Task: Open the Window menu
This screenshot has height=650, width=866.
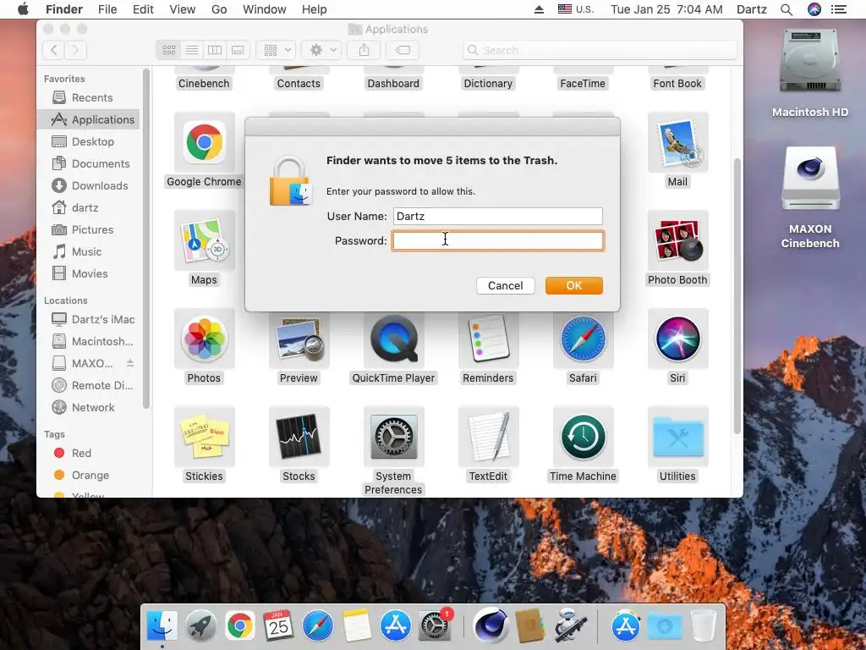Action: (x=265, y=9)
